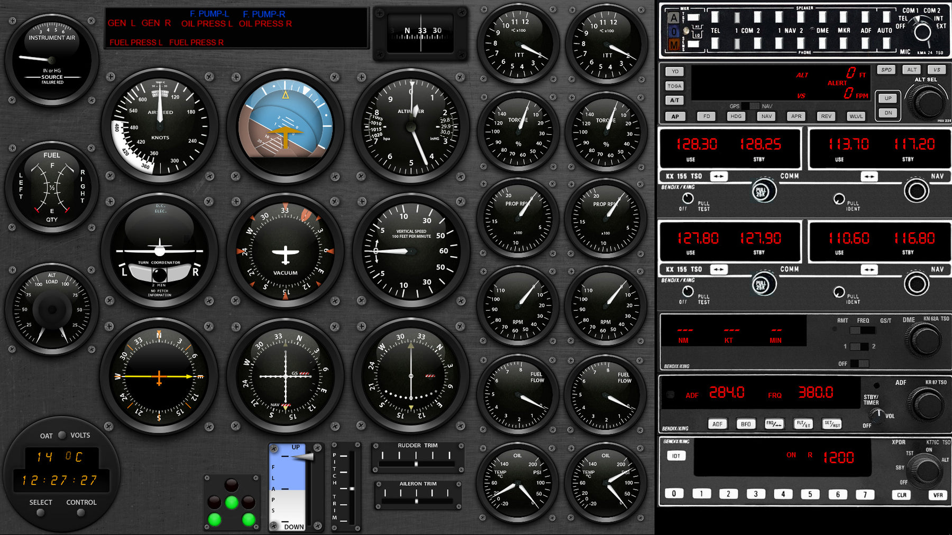Click the vacuum heading indicator gauge
This screenshot has width=952, height=535.
pos(286,251)
